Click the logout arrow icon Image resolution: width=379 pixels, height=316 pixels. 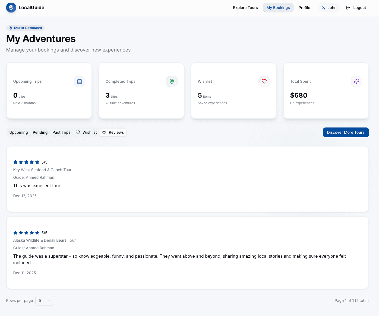click(348, 8)
